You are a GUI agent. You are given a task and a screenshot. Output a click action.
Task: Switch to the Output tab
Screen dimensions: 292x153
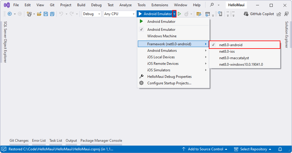pyautogui.click(x=71, y=141)
